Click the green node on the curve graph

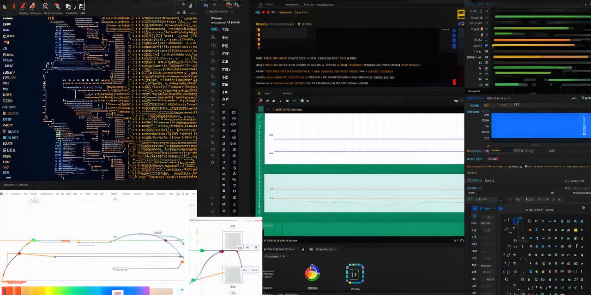pyautogui.click(x=33, y=240)
